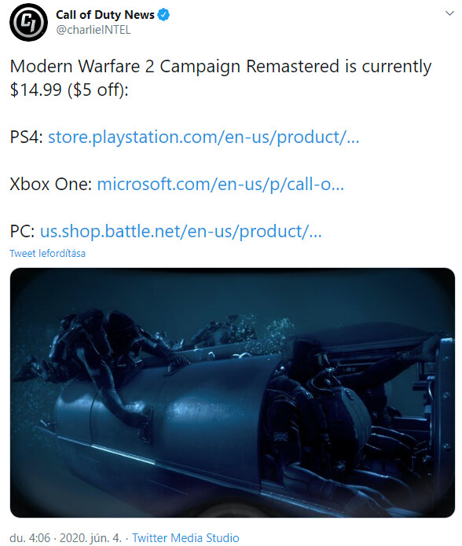
Task: Click the Union Jack patch in image
Action: pos(279,437)
